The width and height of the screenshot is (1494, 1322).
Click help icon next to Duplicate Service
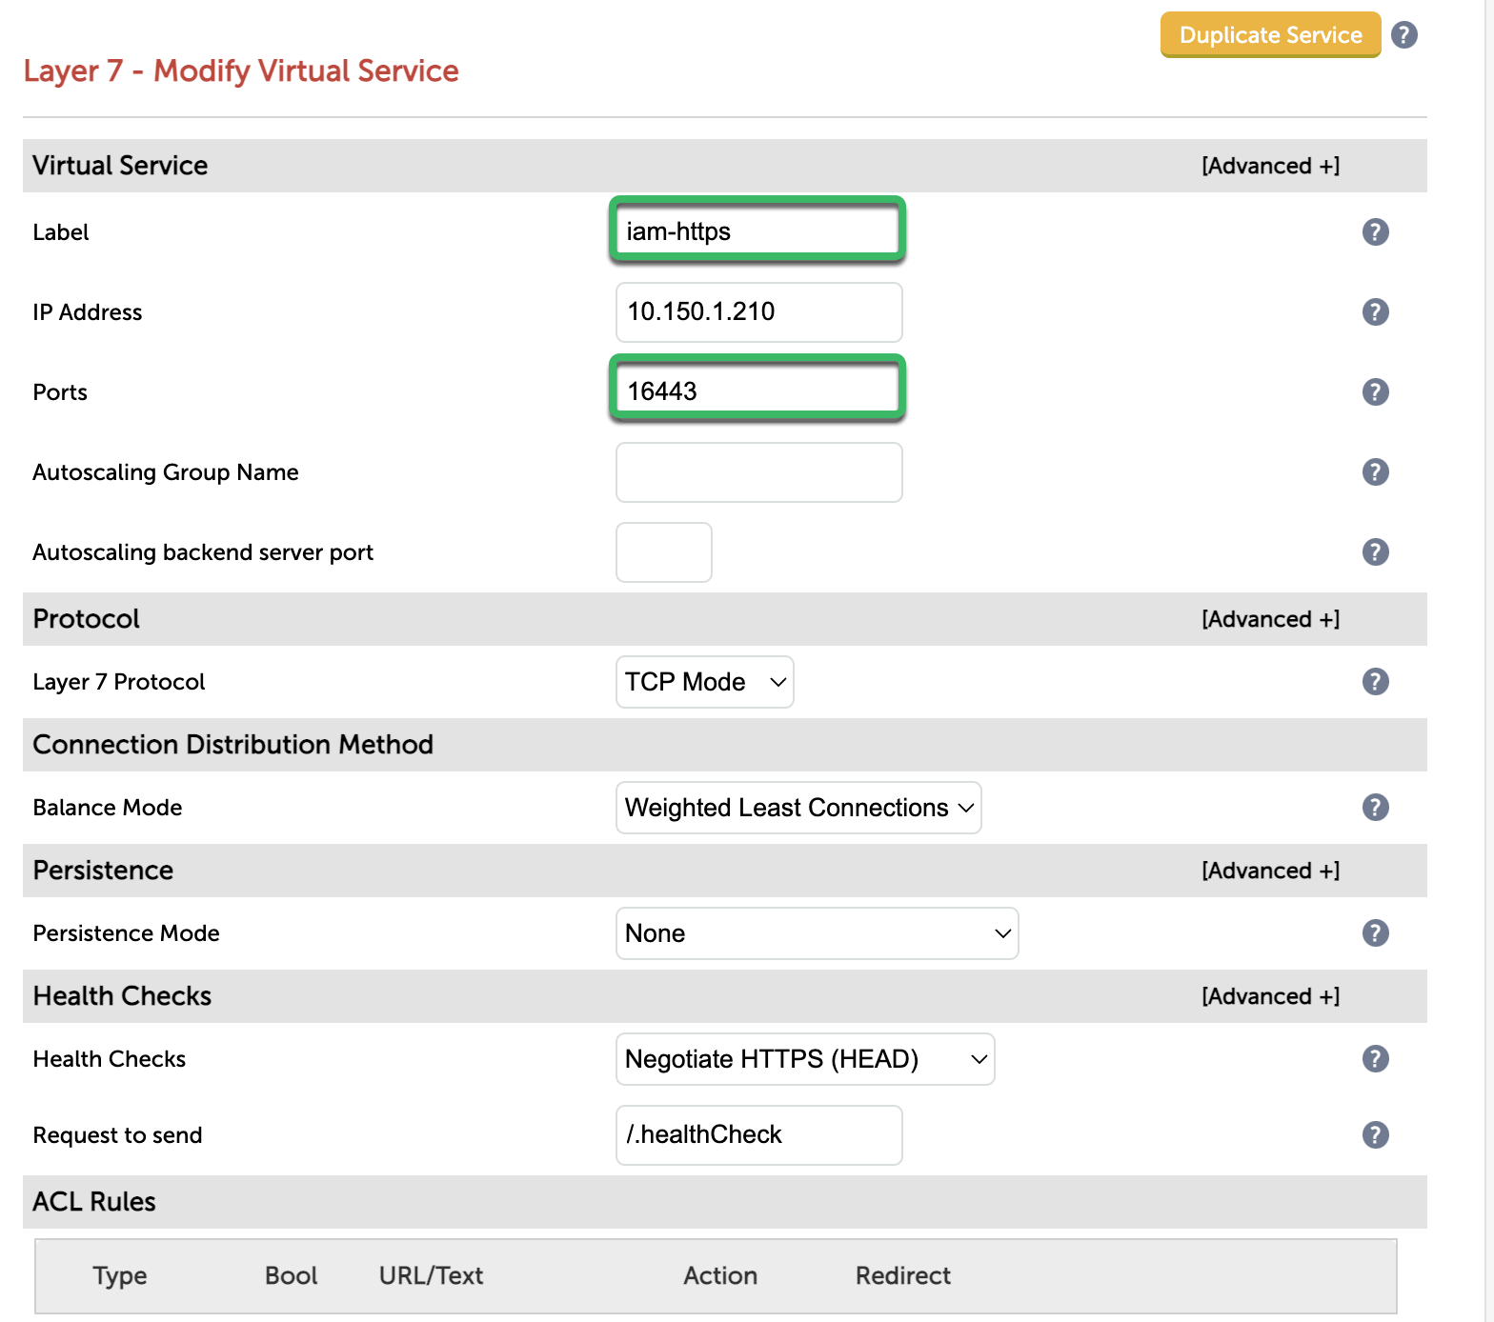[x=1403, y=35]
